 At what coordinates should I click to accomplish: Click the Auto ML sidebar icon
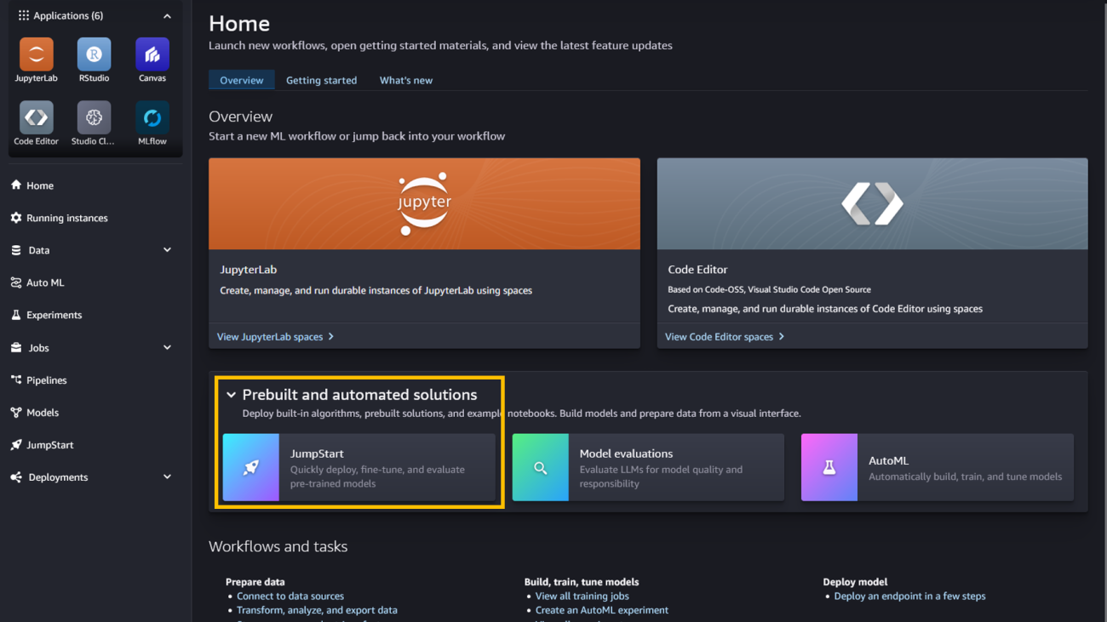[16, 282]
